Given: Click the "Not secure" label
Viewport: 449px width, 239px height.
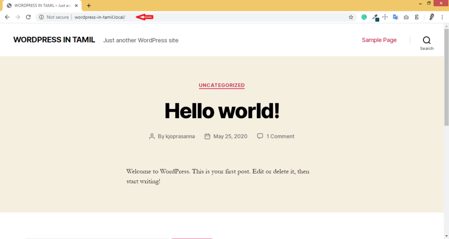Looking at the screenshot, I should coord(57,17).
